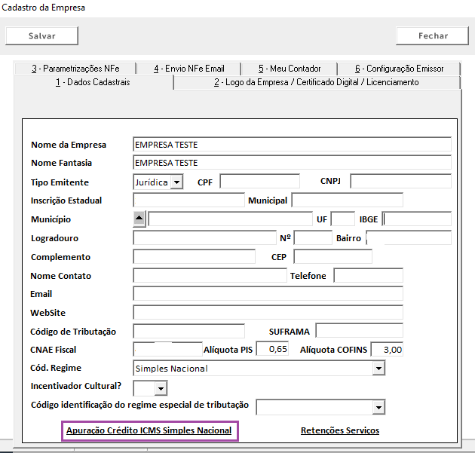Click the Salvar button
The width and height of the screenshot is (475, 453).
[x=41, y=36]
